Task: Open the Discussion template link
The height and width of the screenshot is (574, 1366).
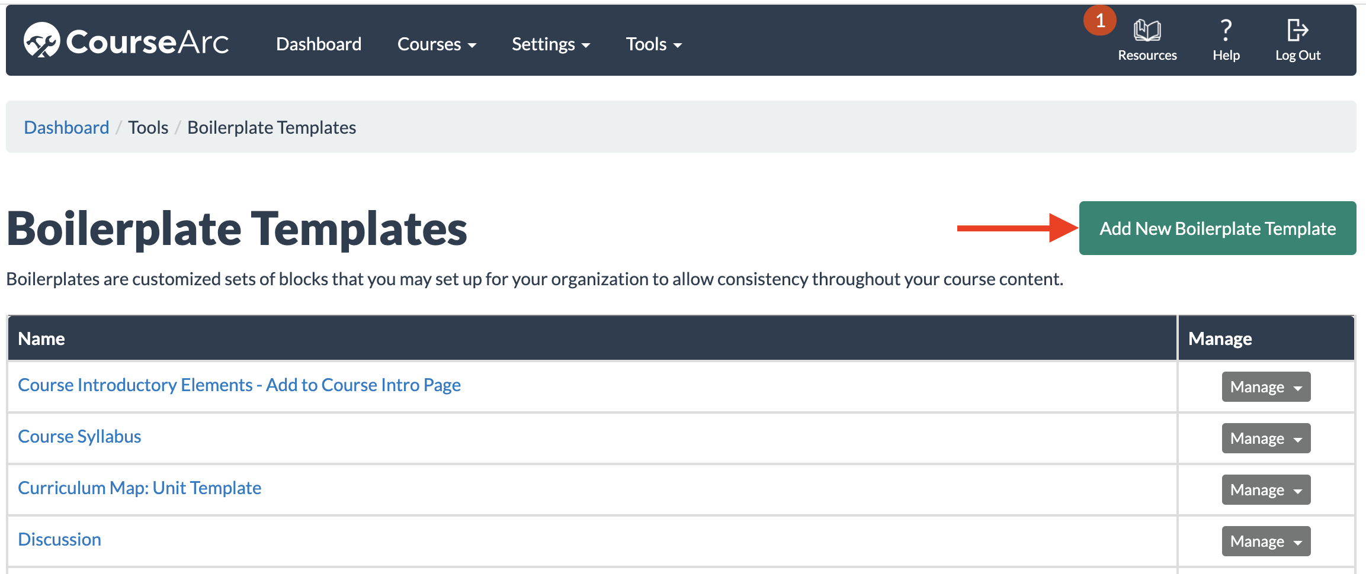Action: [x=59, y=540]
